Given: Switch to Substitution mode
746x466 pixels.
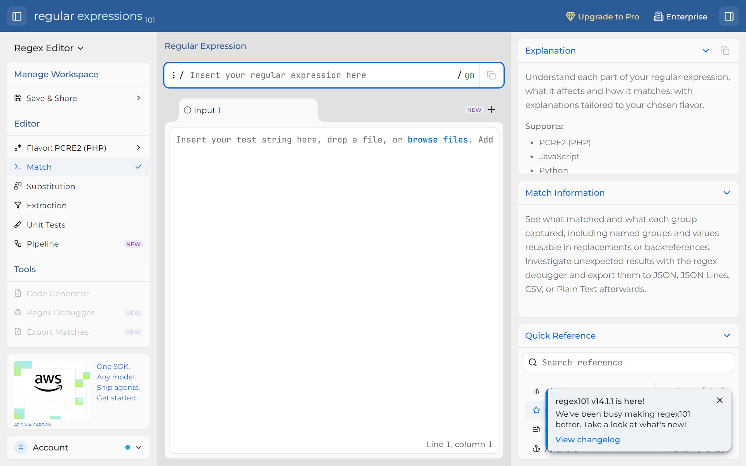Looking at the screenshot, I should (x=78, y=186).
